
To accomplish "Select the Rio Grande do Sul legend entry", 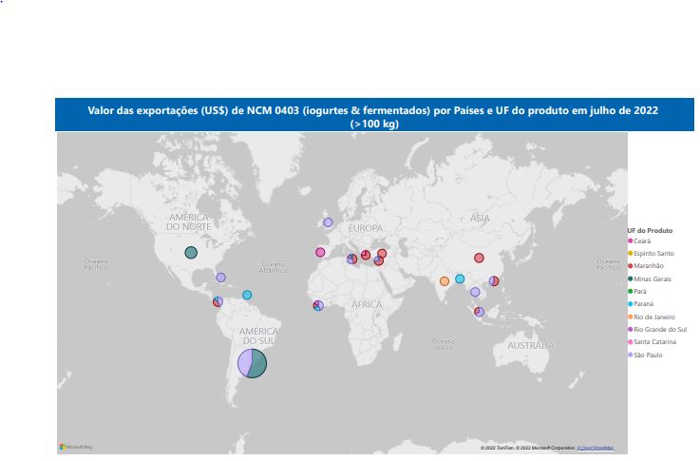I will pyautogui.click(x=657, y=329).
